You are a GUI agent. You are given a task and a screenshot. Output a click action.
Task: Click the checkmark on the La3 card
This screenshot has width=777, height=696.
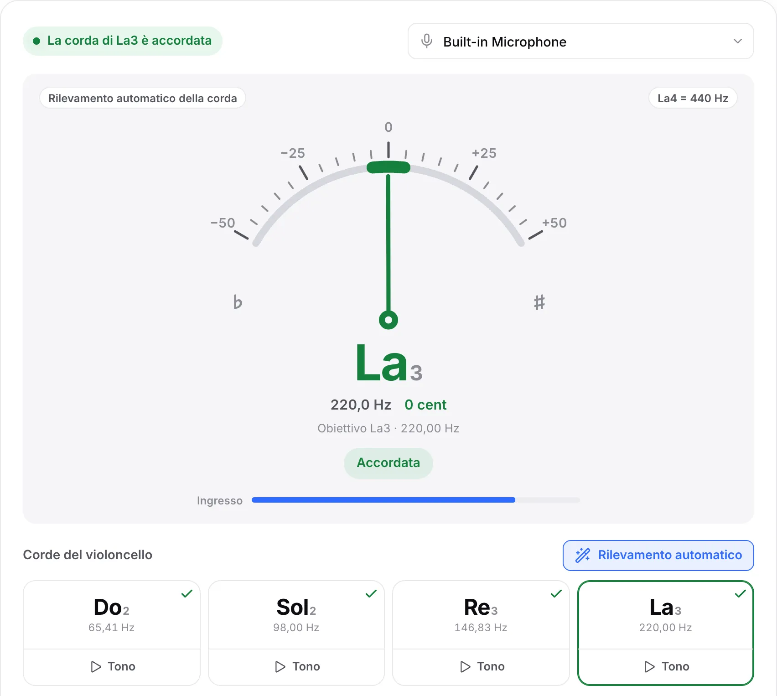pos(741,593)
